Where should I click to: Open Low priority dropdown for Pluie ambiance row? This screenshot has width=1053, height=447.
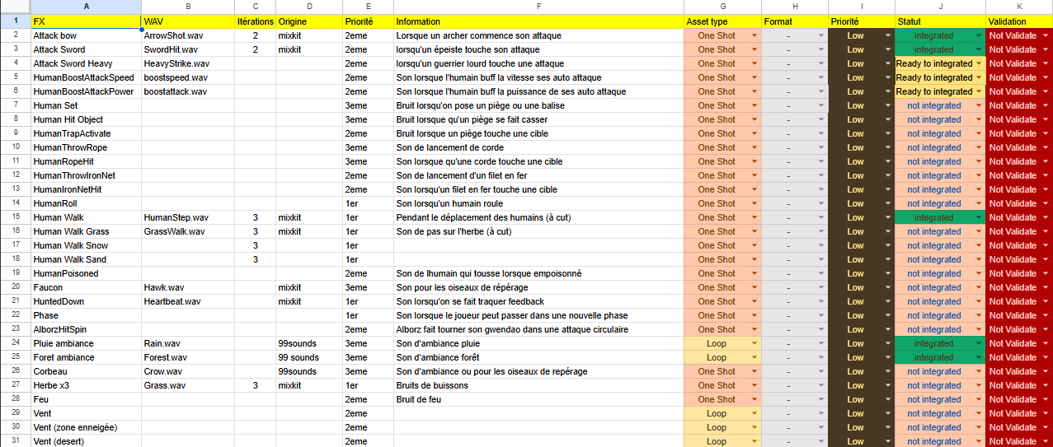[888, 343]
